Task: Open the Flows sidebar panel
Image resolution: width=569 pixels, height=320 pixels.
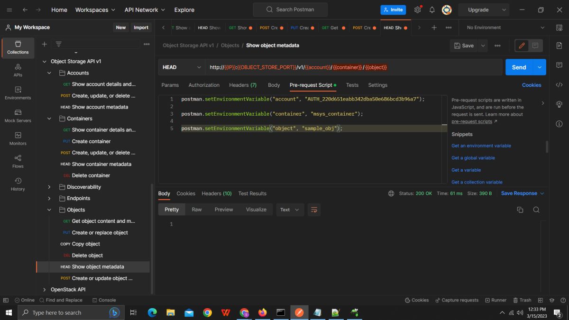Action: [x=18, y=161]
